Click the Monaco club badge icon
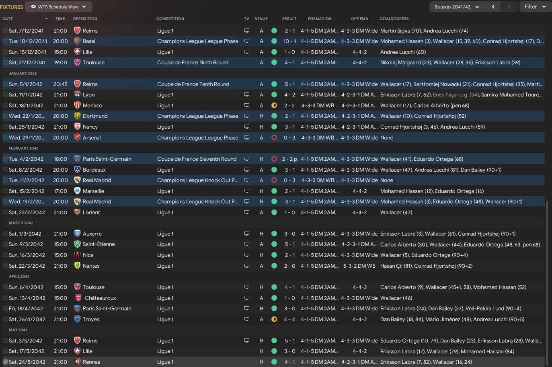This screenshot has width=552, height=367. click(78, 105)
